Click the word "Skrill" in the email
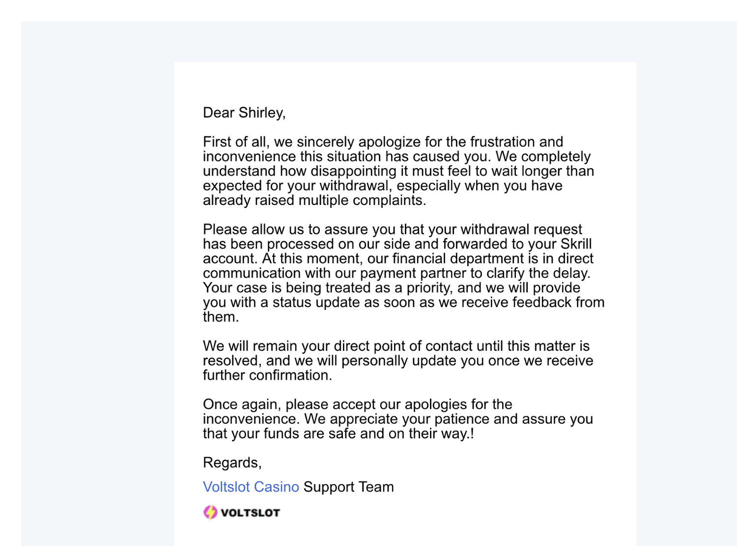 pyautogui.click(x=576, y=244)
